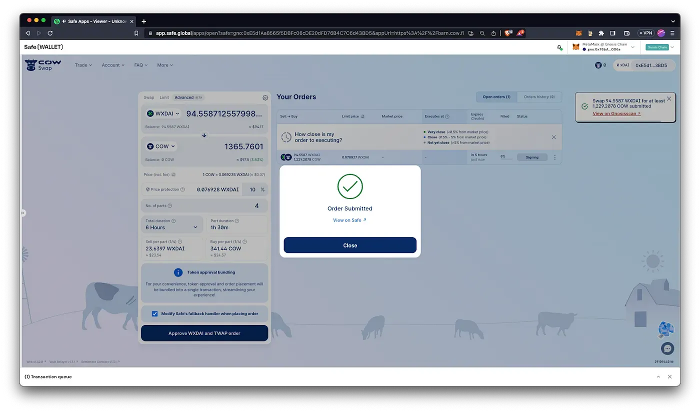
Task: Click the Part duration help icon
Action: (237, 220)
